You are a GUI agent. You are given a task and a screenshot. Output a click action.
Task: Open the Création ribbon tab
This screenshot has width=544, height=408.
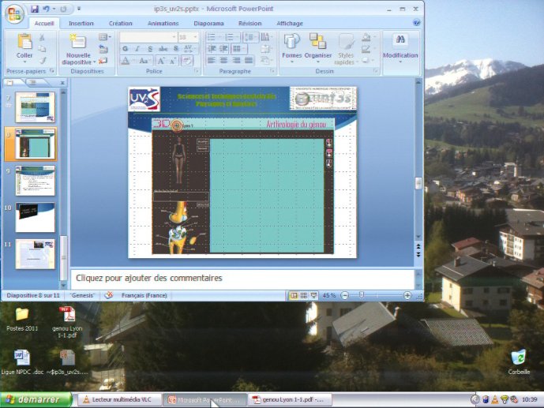tap(120, 23)
